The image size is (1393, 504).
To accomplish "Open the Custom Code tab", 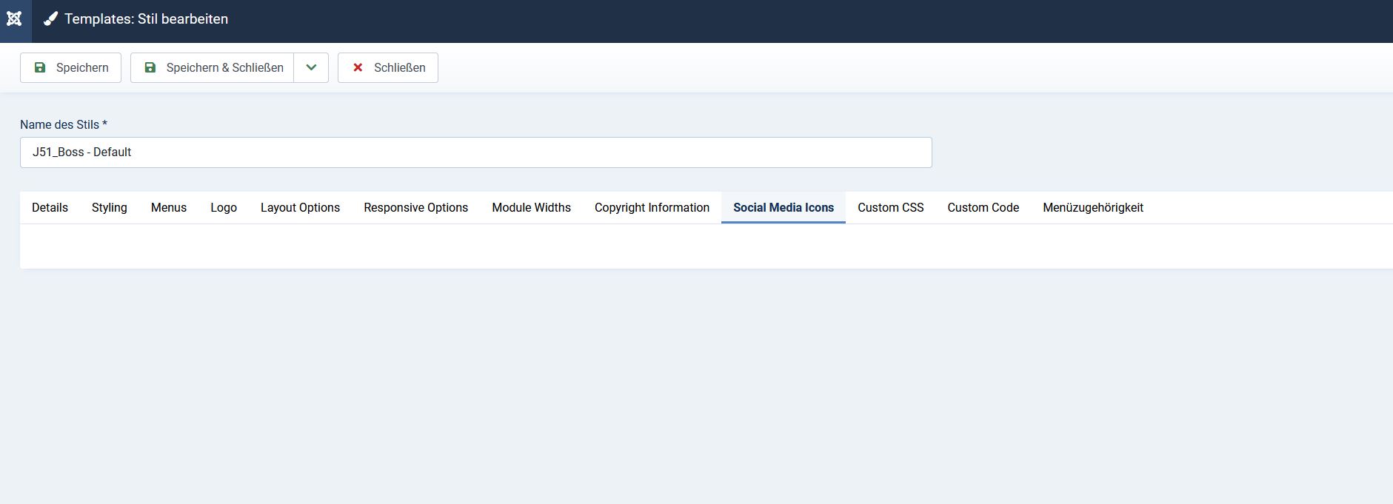I will [x=983, y=208].
